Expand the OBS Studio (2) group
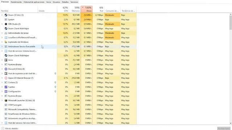 click(x=2, y=24)
